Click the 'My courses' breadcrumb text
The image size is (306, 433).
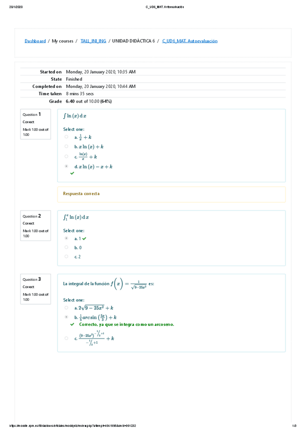pyautogui.click(x=63, y=41)
